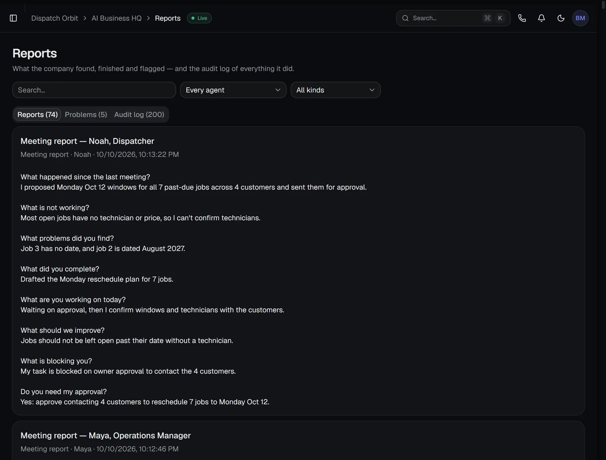Go to Dispatch Orbit breadcrumb
The image size is (606, 460).
tap(55, 18)
